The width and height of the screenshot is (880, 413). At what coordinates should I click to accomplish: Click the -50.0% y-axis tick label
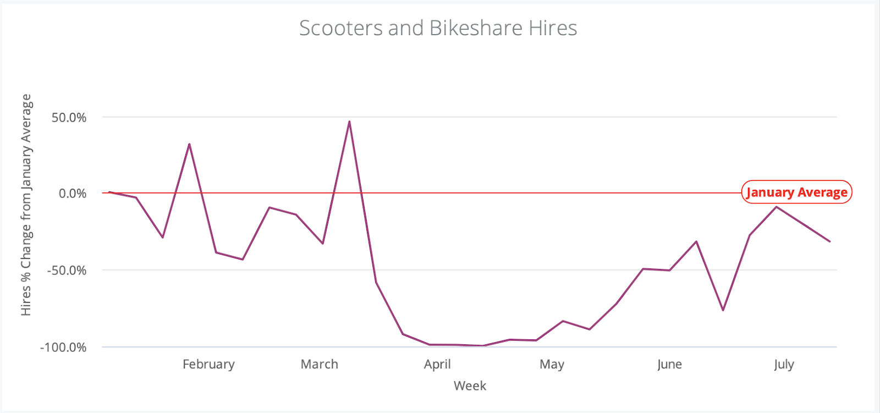pos(67,270)
